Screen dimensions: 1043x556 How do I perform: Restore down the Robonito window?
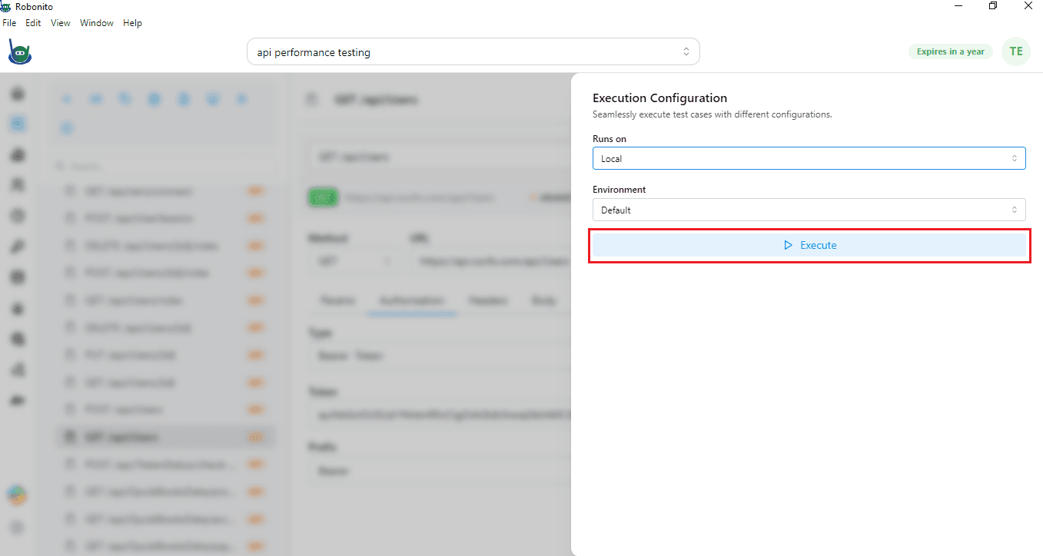pyautogui.click(x=993, y=6)
